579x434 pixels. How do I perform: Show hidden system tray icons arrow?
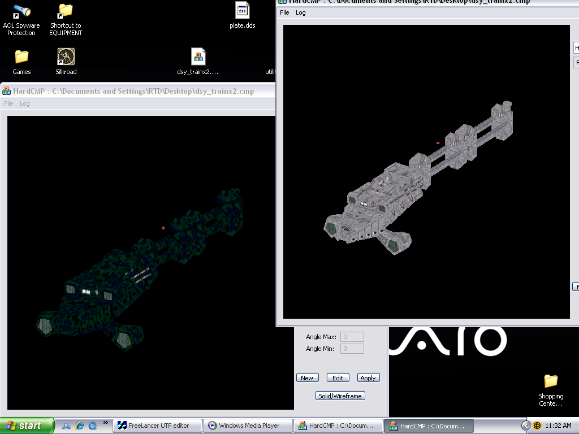[526, 426]
